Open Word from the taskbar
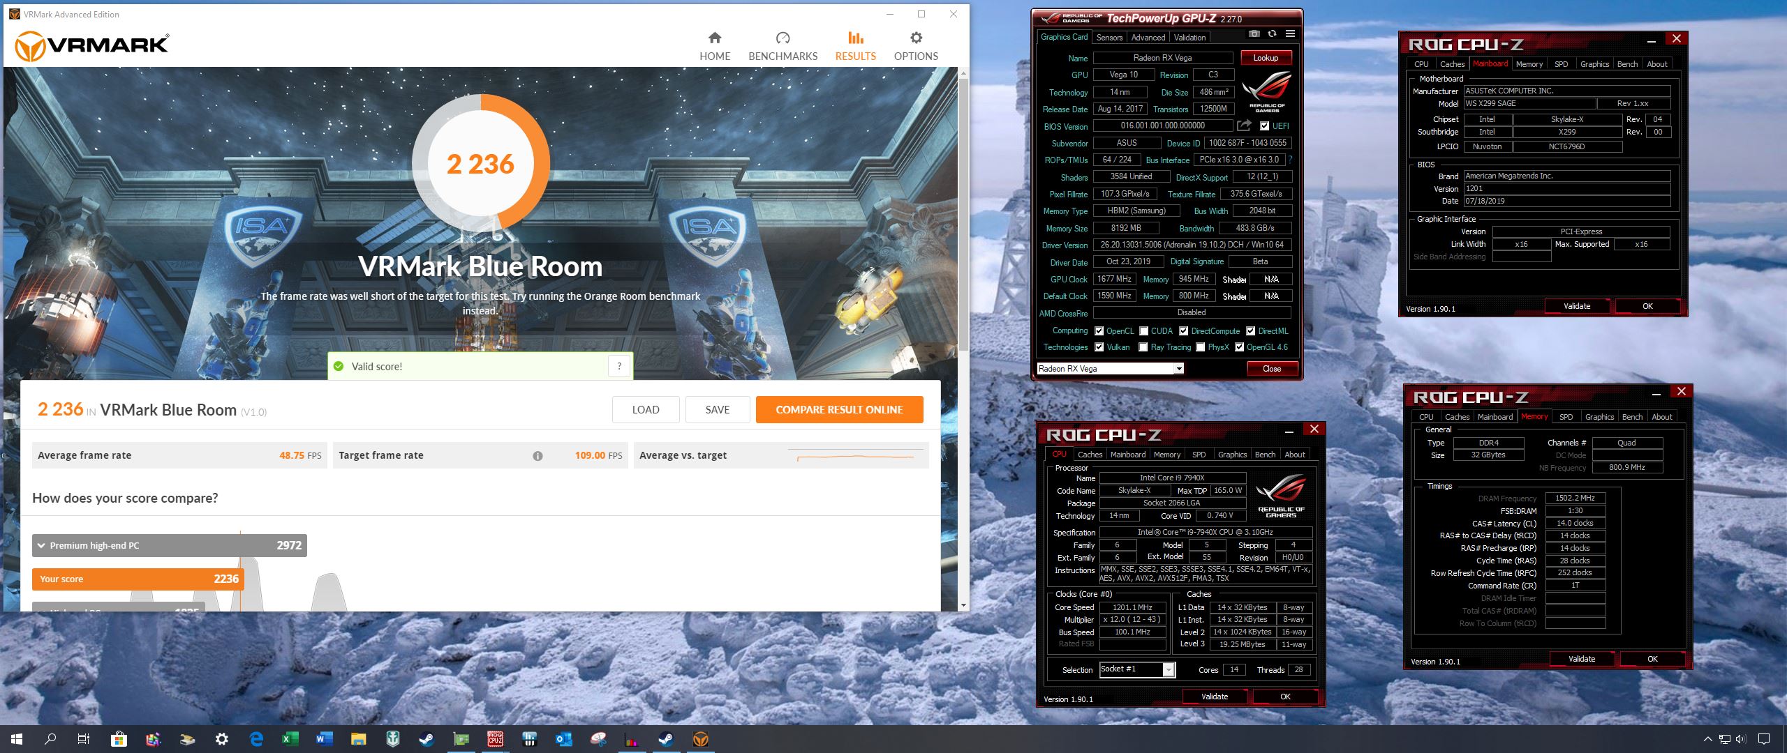 click(325, 739)
